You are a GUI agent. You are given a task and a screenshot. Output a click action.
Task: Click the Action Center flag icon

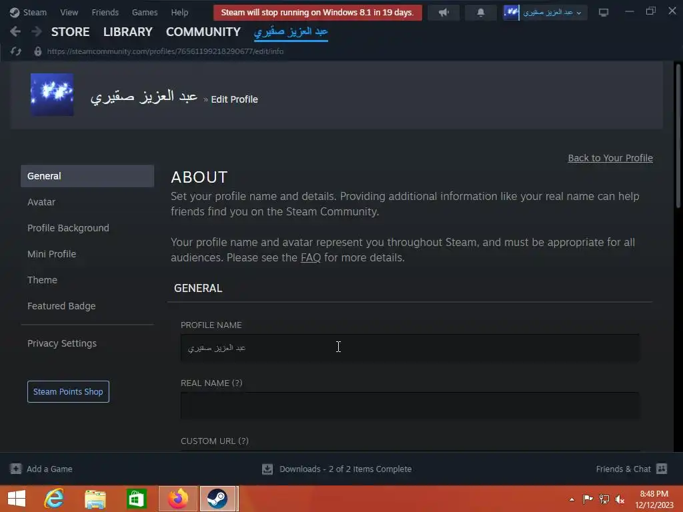[588, 499]
